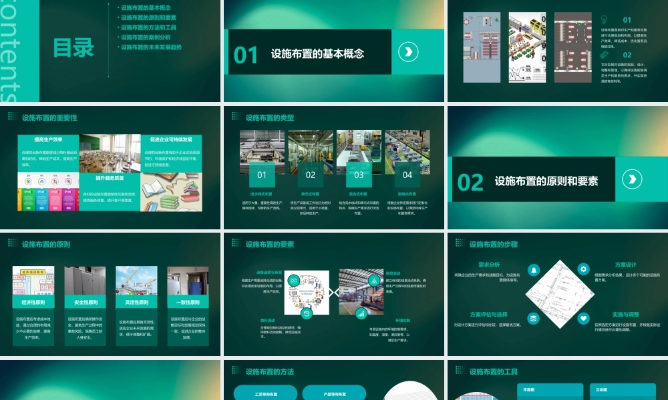The height and width of the screenshot is (400, 668).
Task: Click the arrow circle icon beside 设施布置的基本概念
Action: coord(408,52)
